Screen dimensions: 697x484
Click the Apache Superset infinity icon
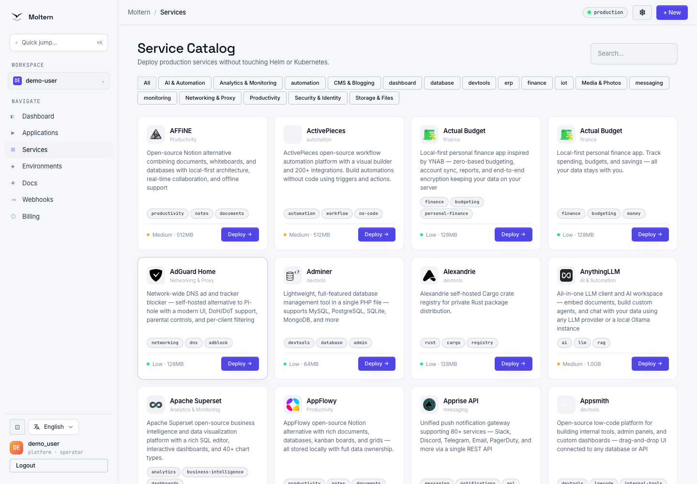coord(156,405)
